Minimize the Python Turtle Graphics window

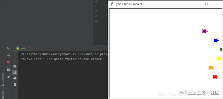(196, 4)
